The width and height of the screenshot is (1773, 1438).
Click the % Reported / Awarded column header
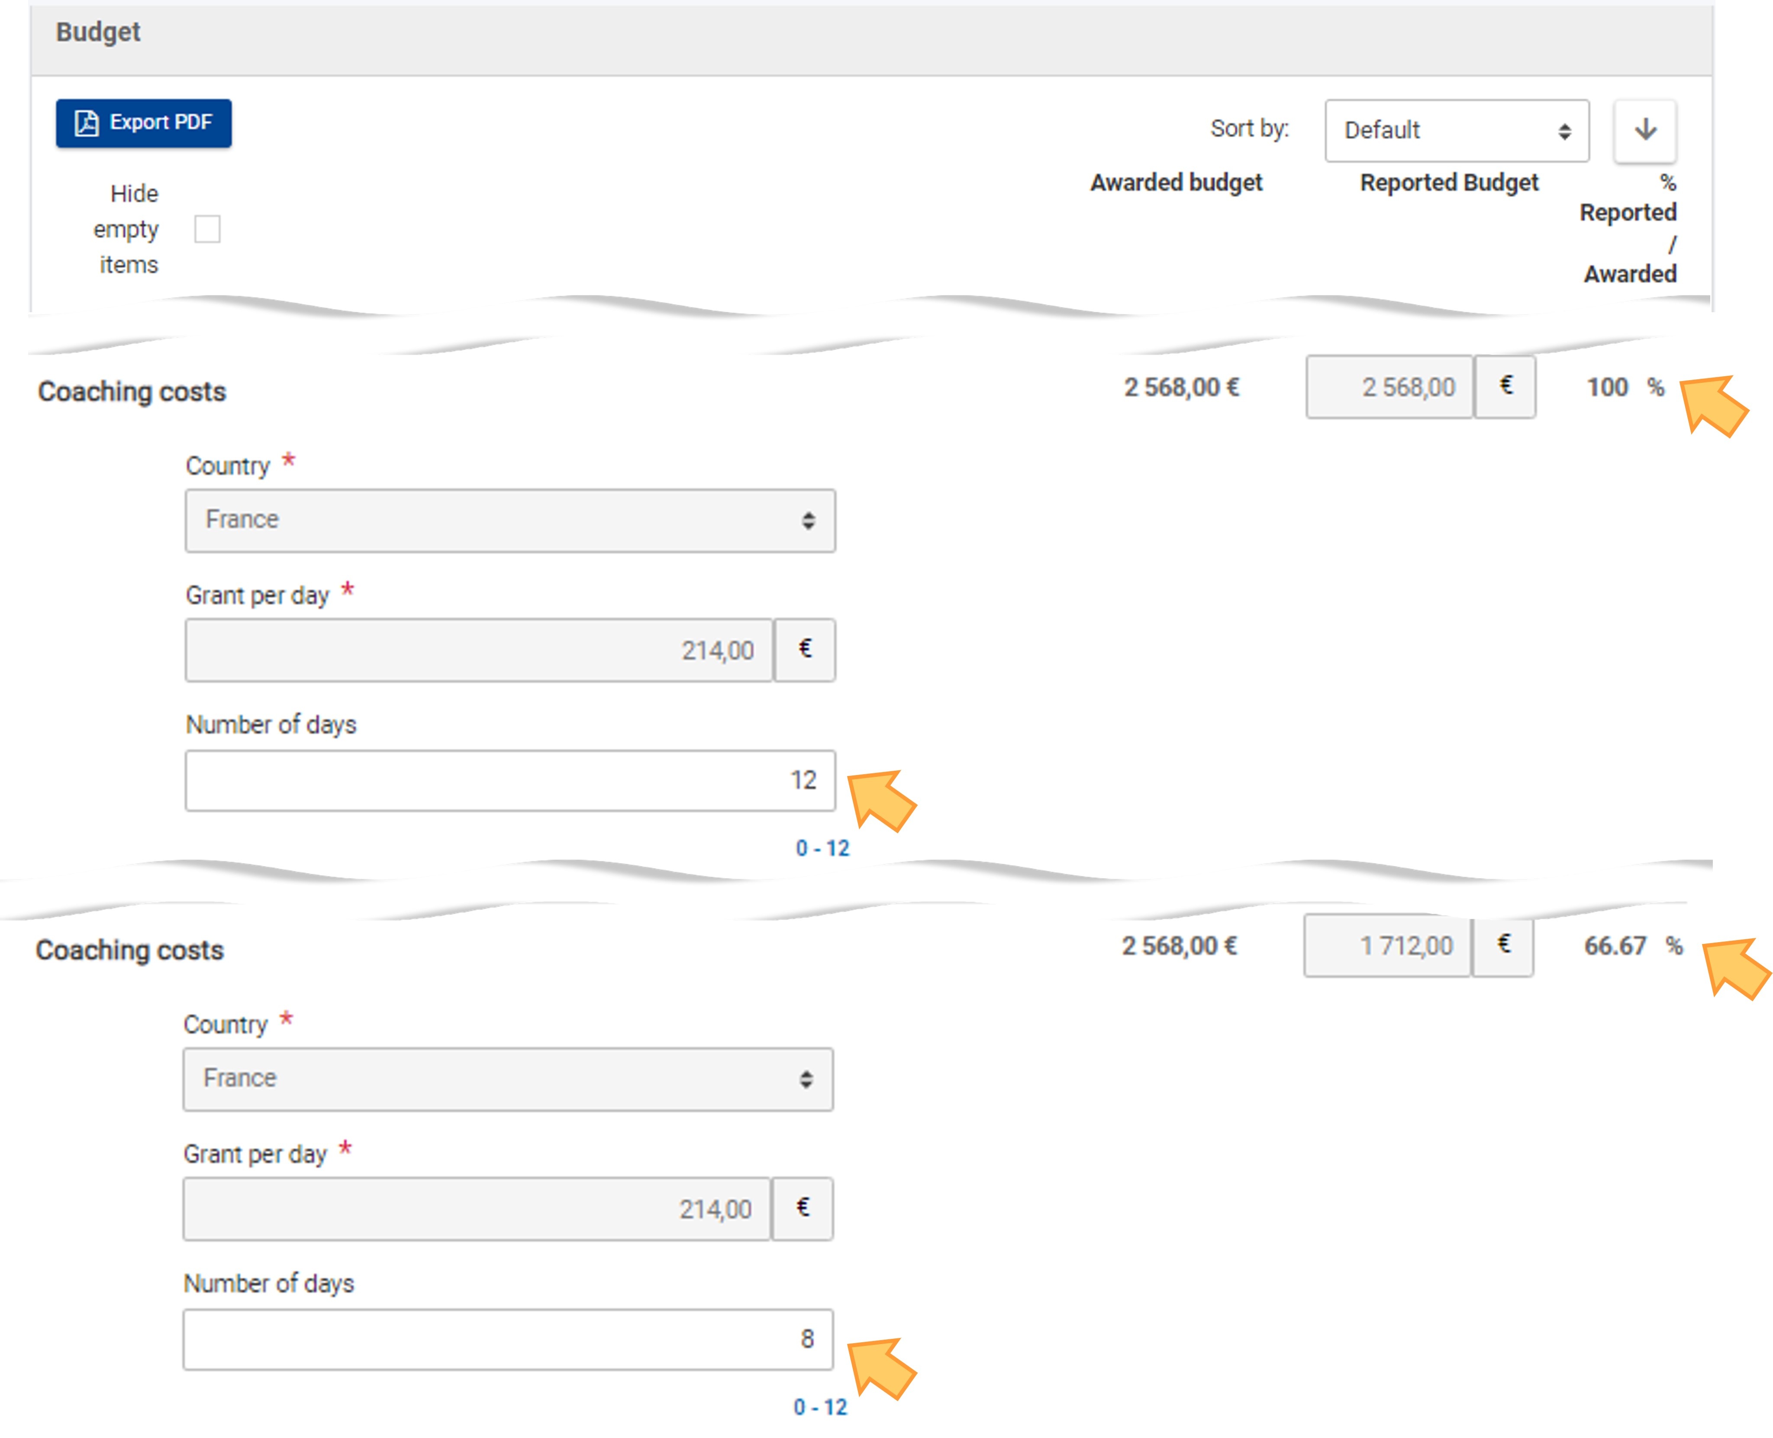click(x=1628, y=228)
